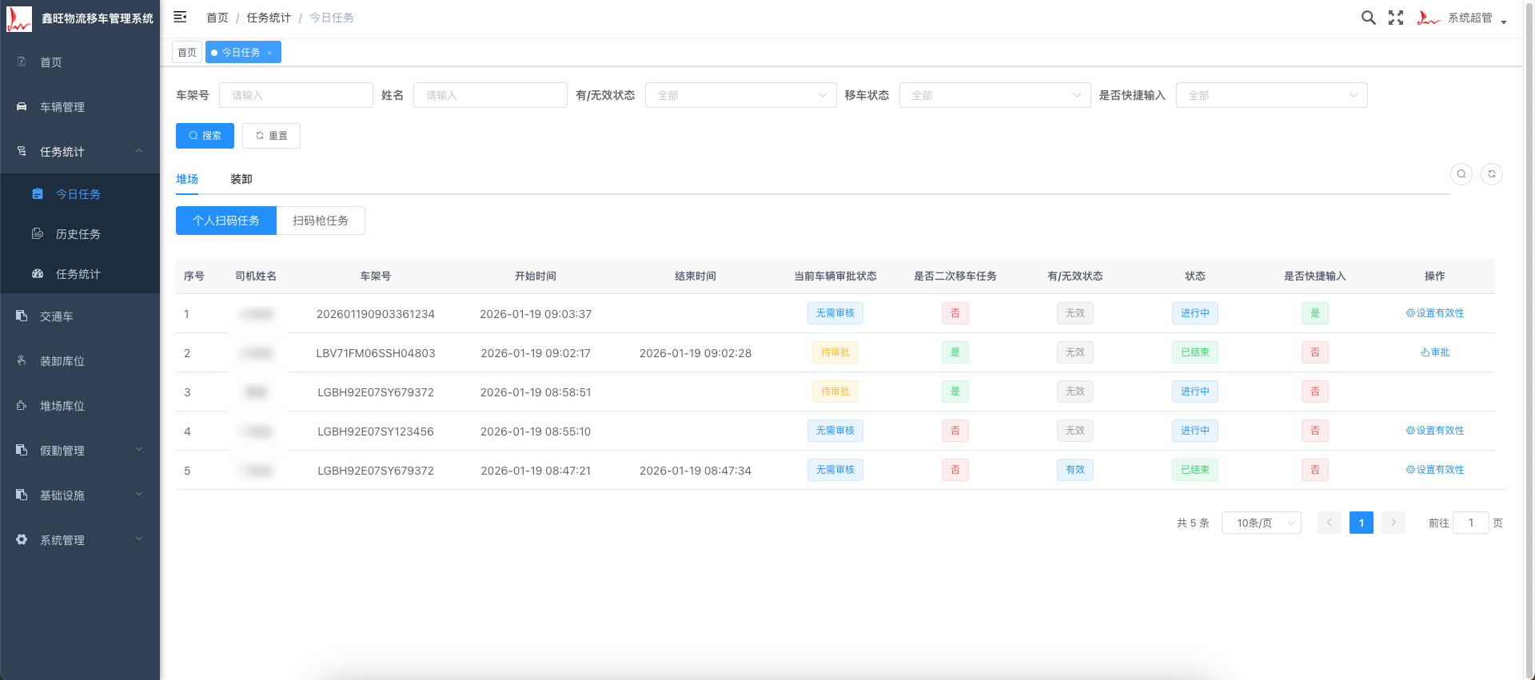1535x680 pixels.
Task: Click the 基础设施 sidebar icon
Action: coord(22,495)
